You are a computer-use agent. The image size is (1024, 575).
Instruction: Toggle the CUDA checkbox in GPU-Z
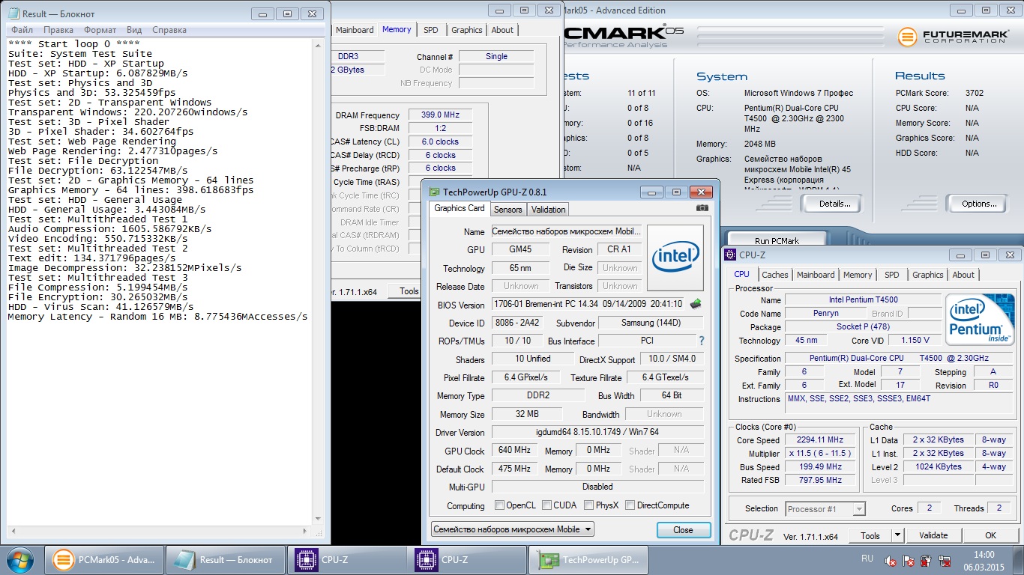coord(547,505)
